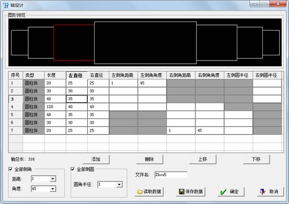The height and width of the screenshot is (204, 289).
Task: Click the app logo in title bar
Action: 6,5
